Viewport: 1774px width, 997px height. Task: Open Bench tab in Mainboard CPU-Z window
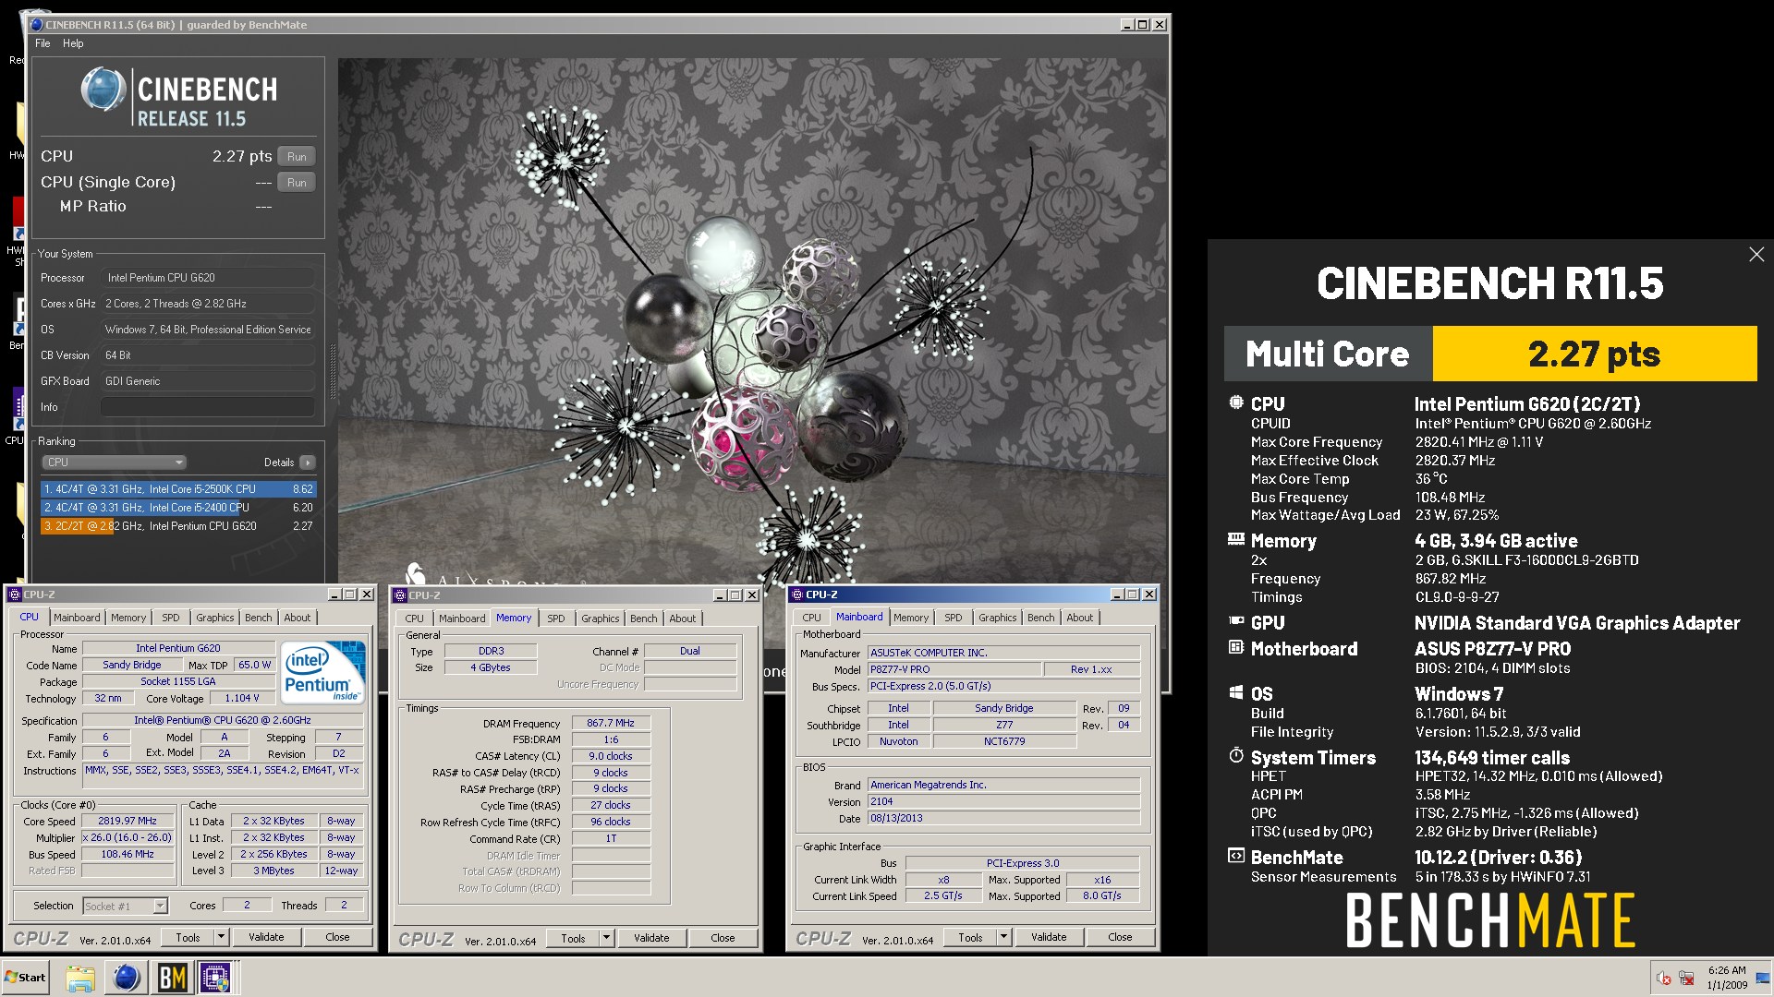1041,618
